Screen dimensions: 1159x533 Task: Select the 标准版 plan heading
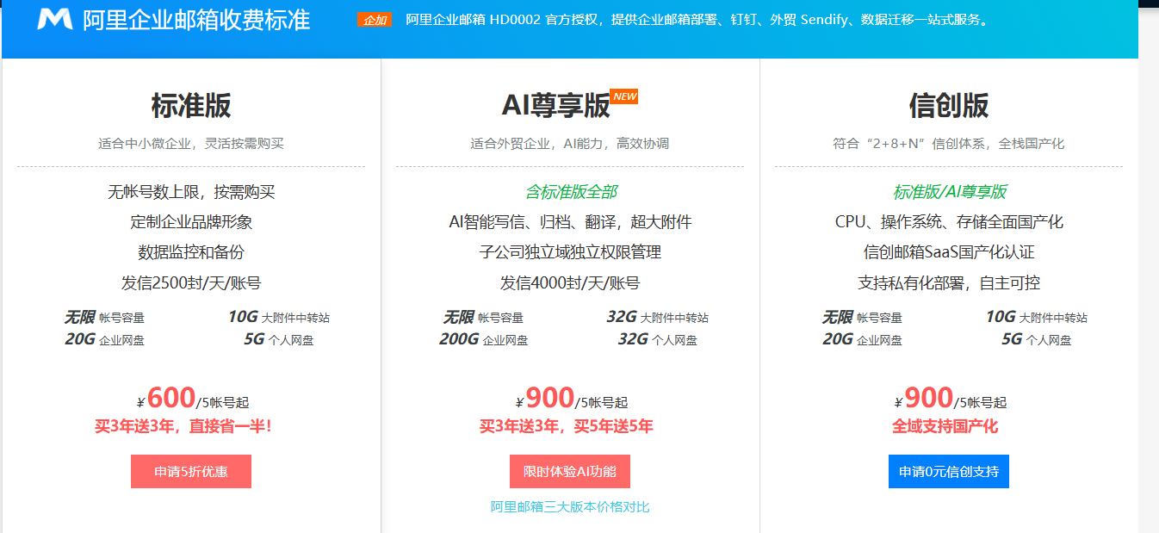coord(191,106)
